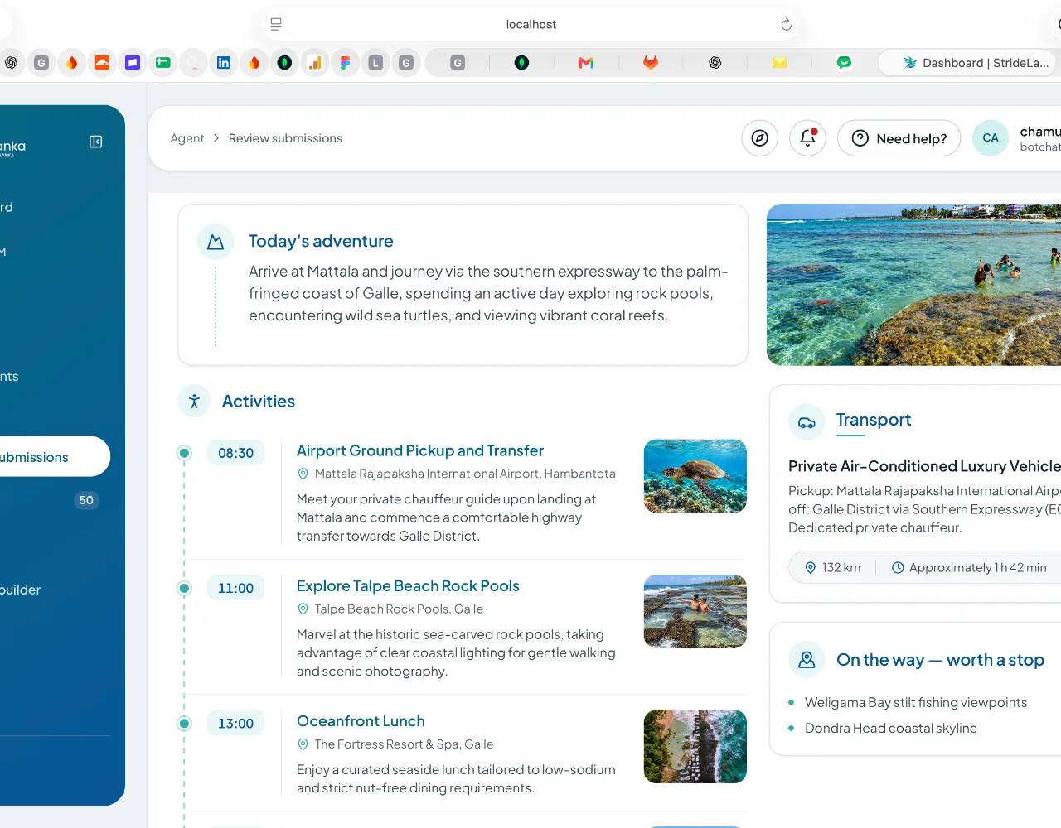Click the Transport car icon
1061x828 pixels.
pos(807,422)
